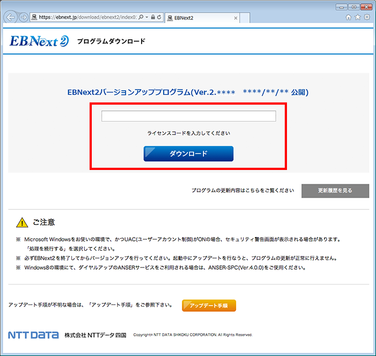The image size is (376, 356).
Task: Click the EBNext2バージョンアッププログラム title
Action: (188, 92)
